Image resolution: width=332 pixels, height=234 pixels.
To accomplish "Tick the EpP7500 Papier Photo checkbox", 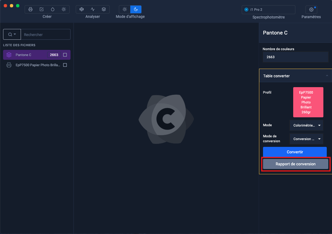I will (65, 65).
